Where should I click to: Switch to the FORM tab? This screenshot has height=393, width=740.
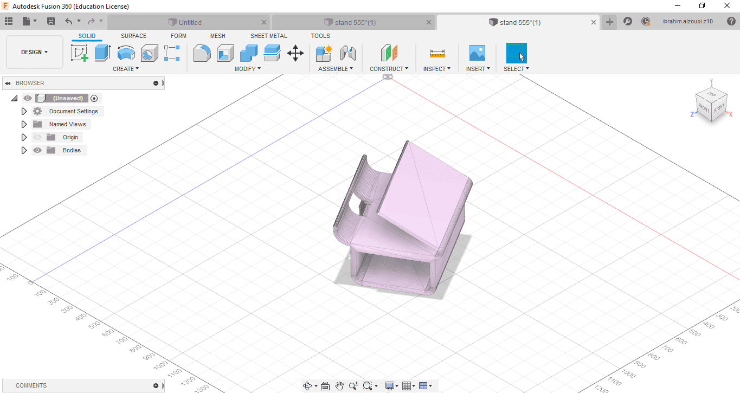[x=178, y=36]
